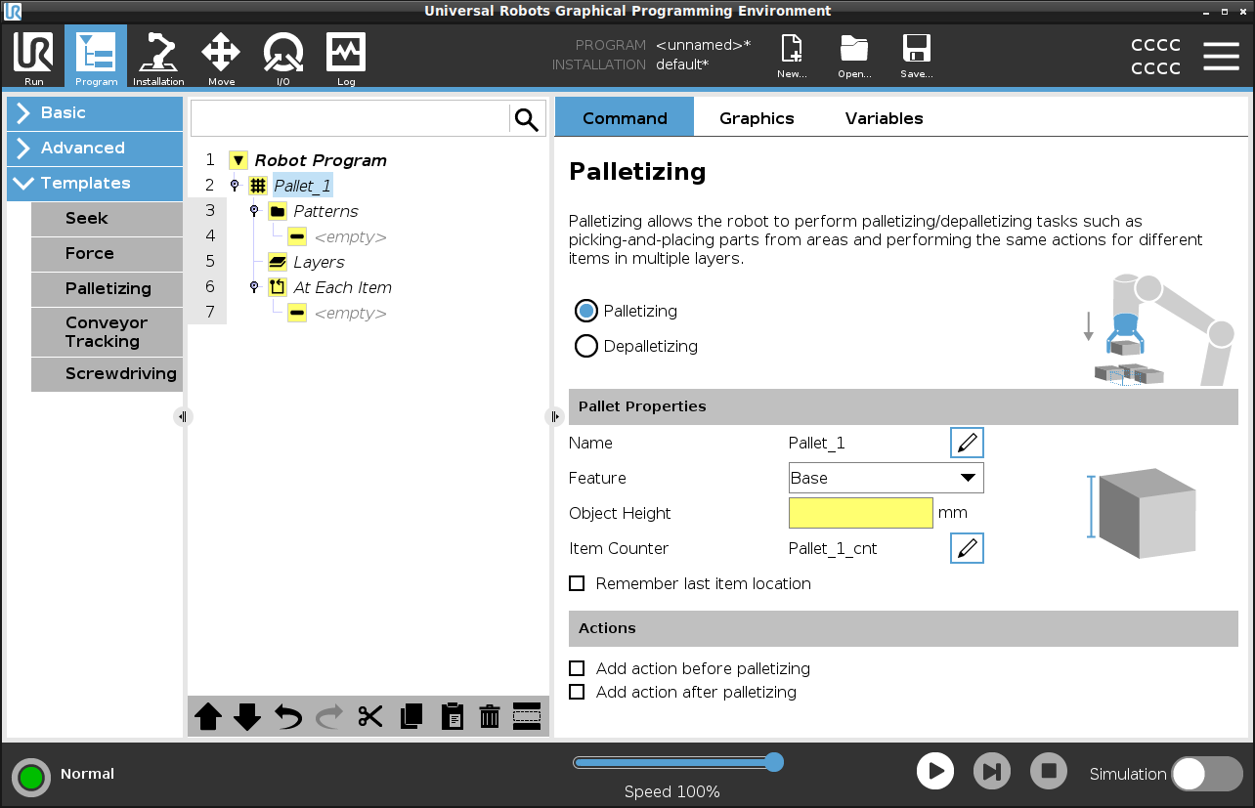1255x808 pixels.
Task: Click the Save program icon
Action: (x=916, y=58)
